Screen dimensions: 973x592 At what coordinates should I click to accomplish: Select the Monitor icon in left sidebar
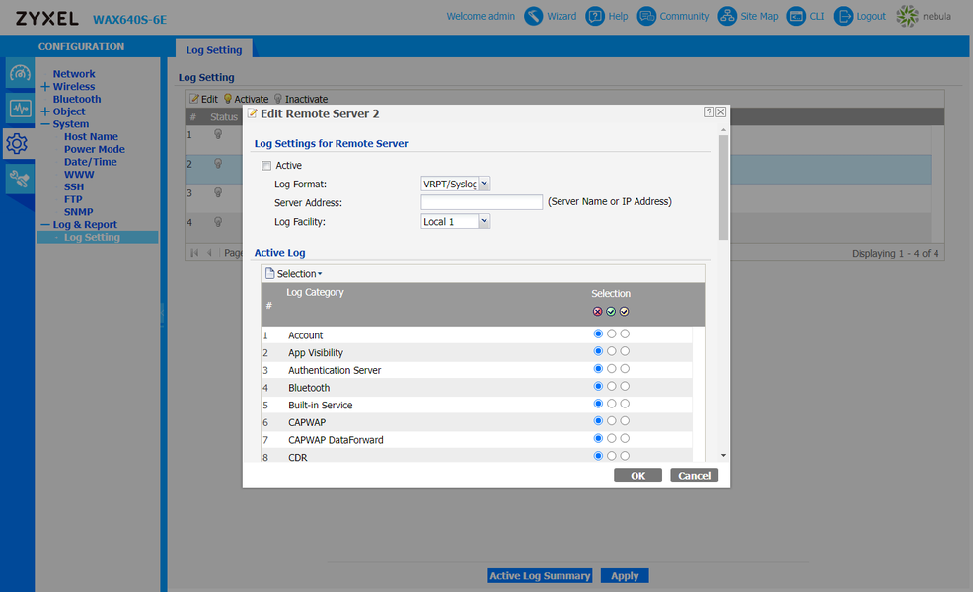20,109
